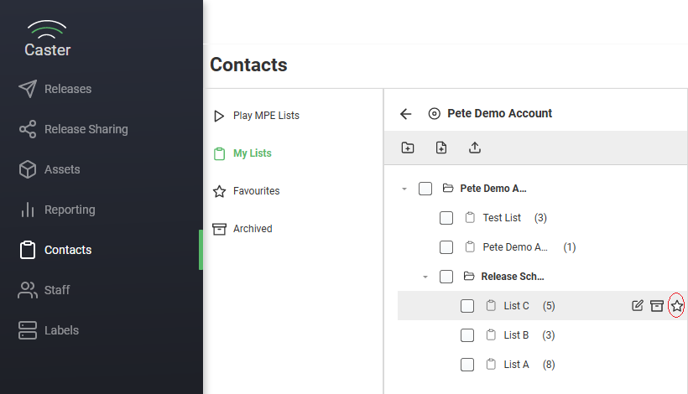Edit List C with pencil icon
This screenshot has width=688, height=394.
[638, 305]
